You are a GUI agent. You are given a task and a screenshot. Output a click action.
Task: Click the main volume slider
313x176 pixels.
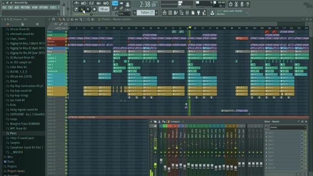[x=64, y=9]
